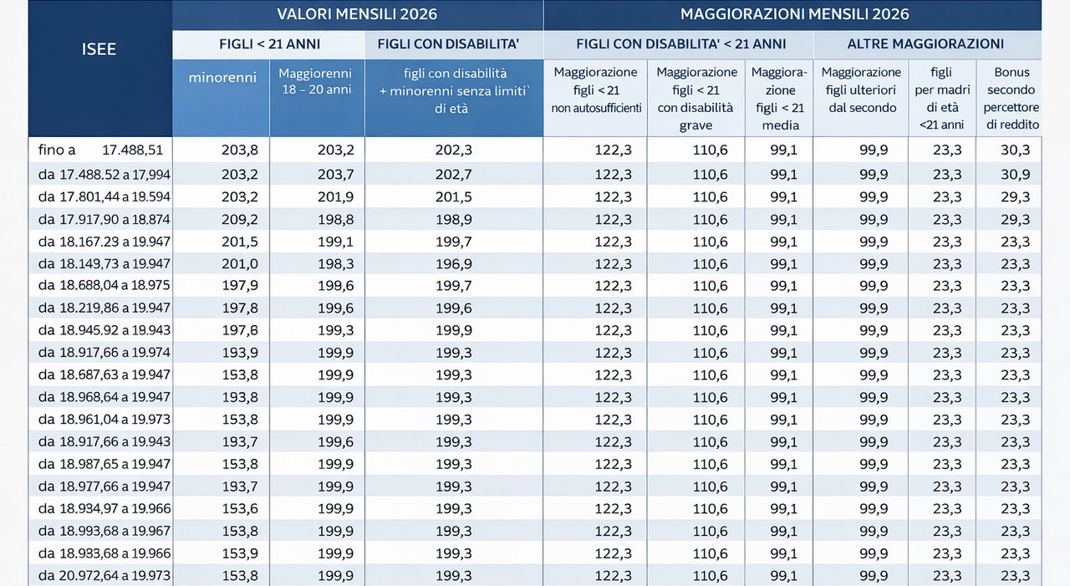
Task: Click the MAGGIORAZIONI MENSILI 2026 header
Action: pyautogui.click(x=793, y=14)
